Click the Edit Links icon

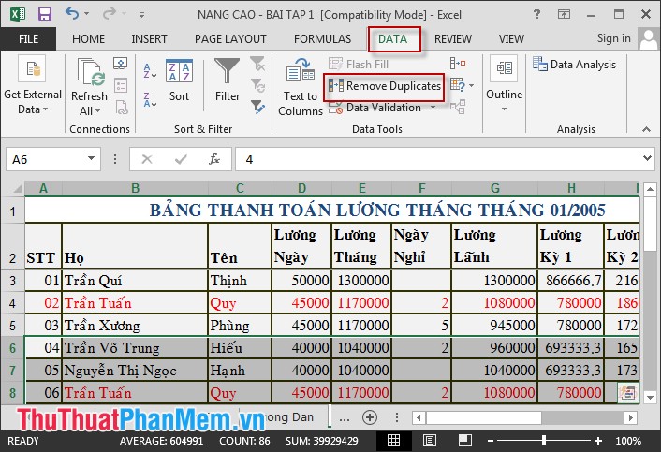122,108
